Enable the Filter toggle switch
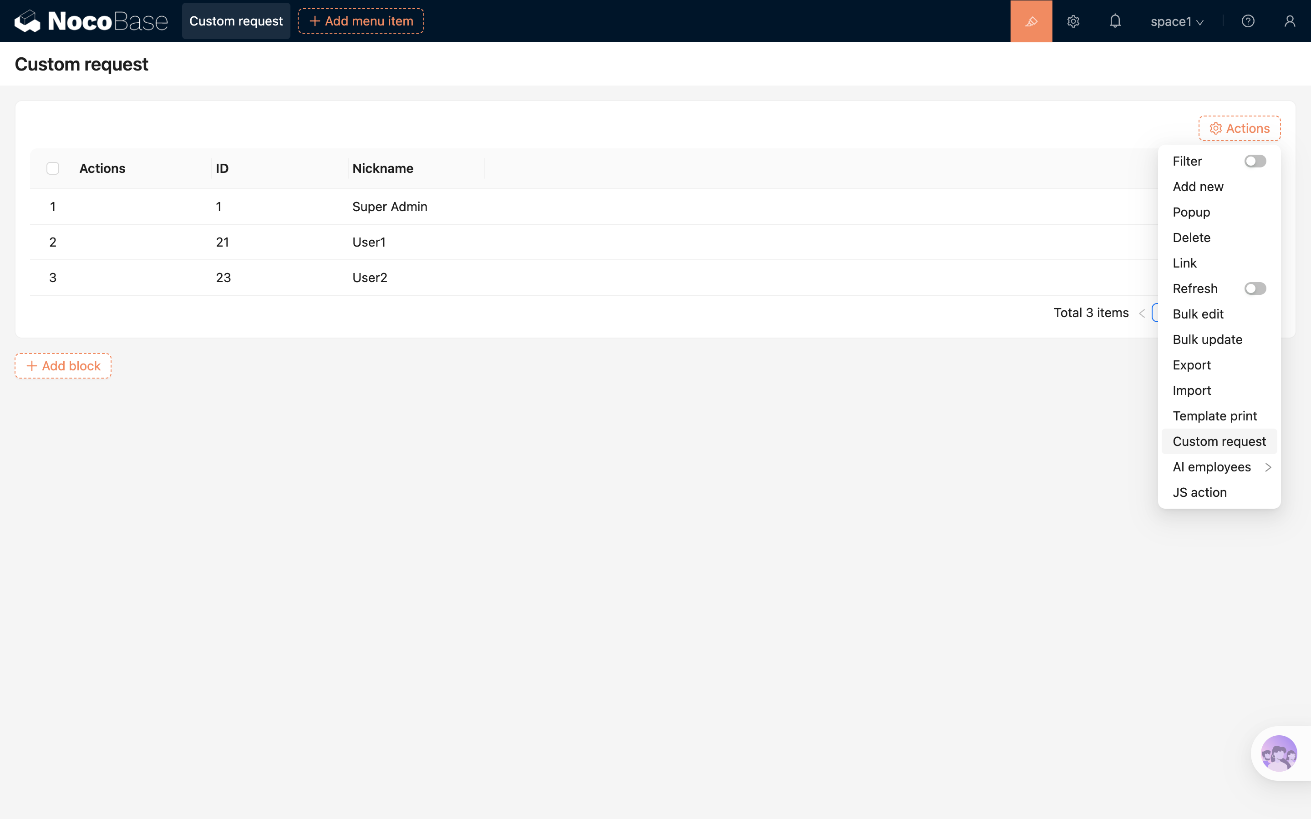The width and height of the screenshot is (1311, 819). click(1255, 162)
